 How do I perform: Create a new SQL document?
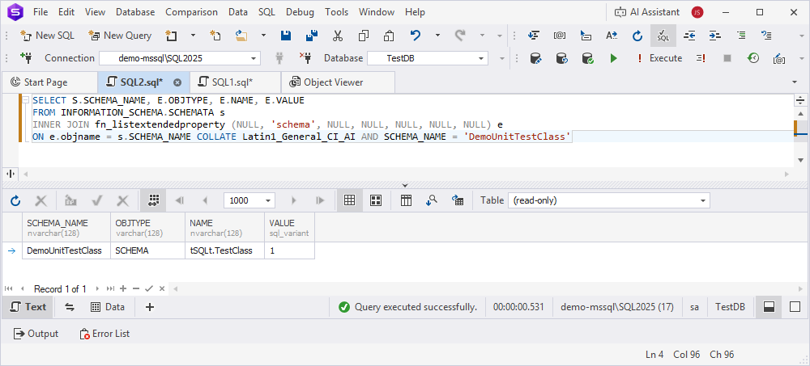point(47,36)
